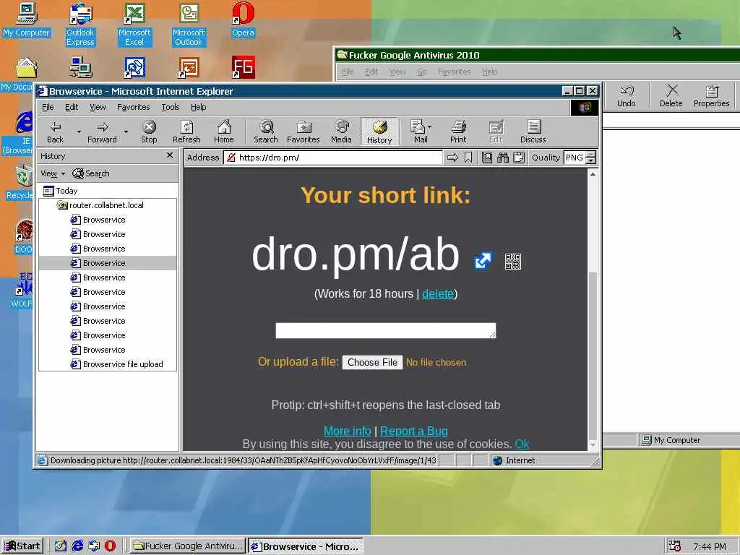Click the white URL text box on page
Viewport: 740px width, 555px height.
pos(386,330)
